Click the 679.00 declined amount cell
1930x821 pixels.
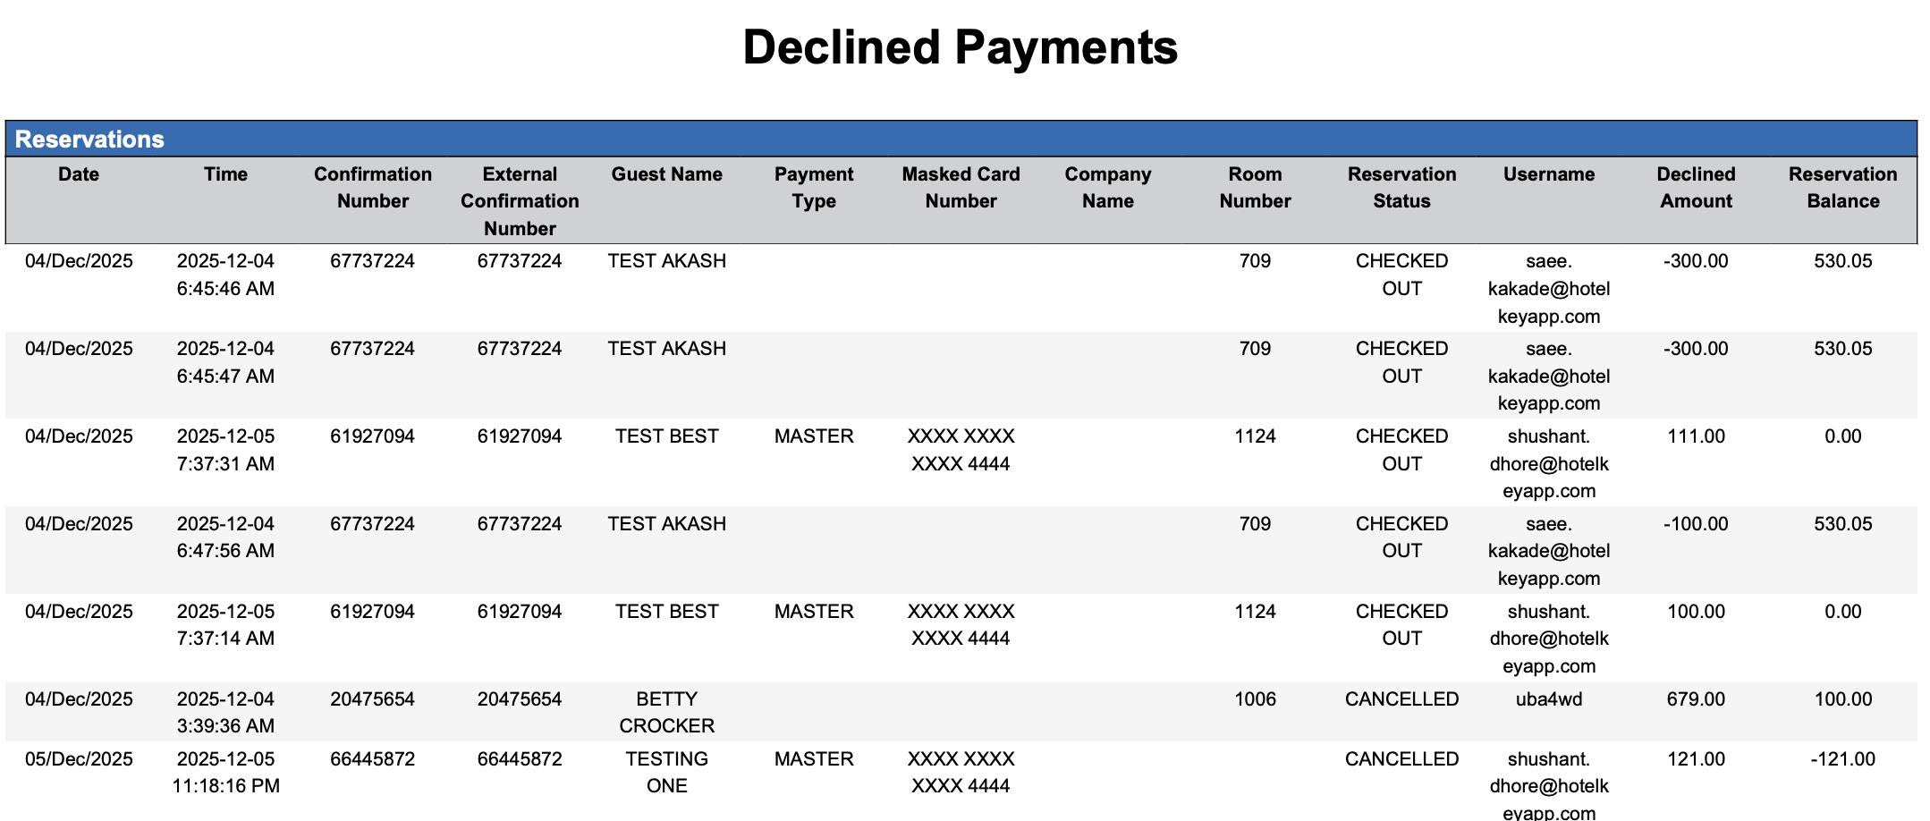[1696, 699]
